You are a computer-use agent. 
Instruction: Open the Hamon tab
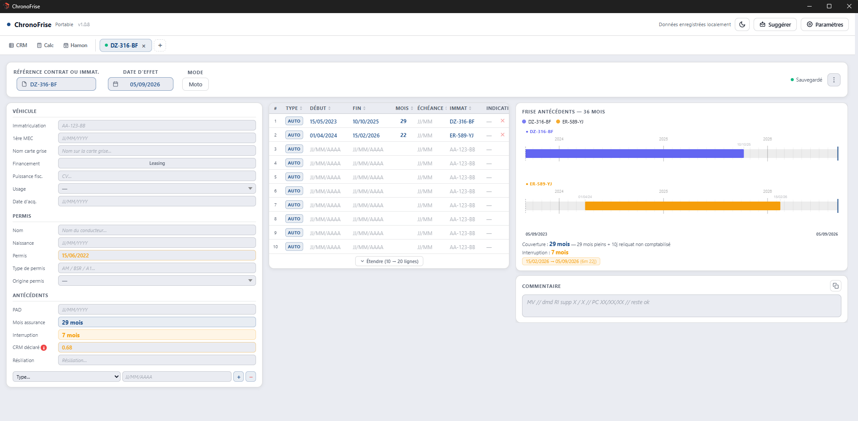pos(75,45)
